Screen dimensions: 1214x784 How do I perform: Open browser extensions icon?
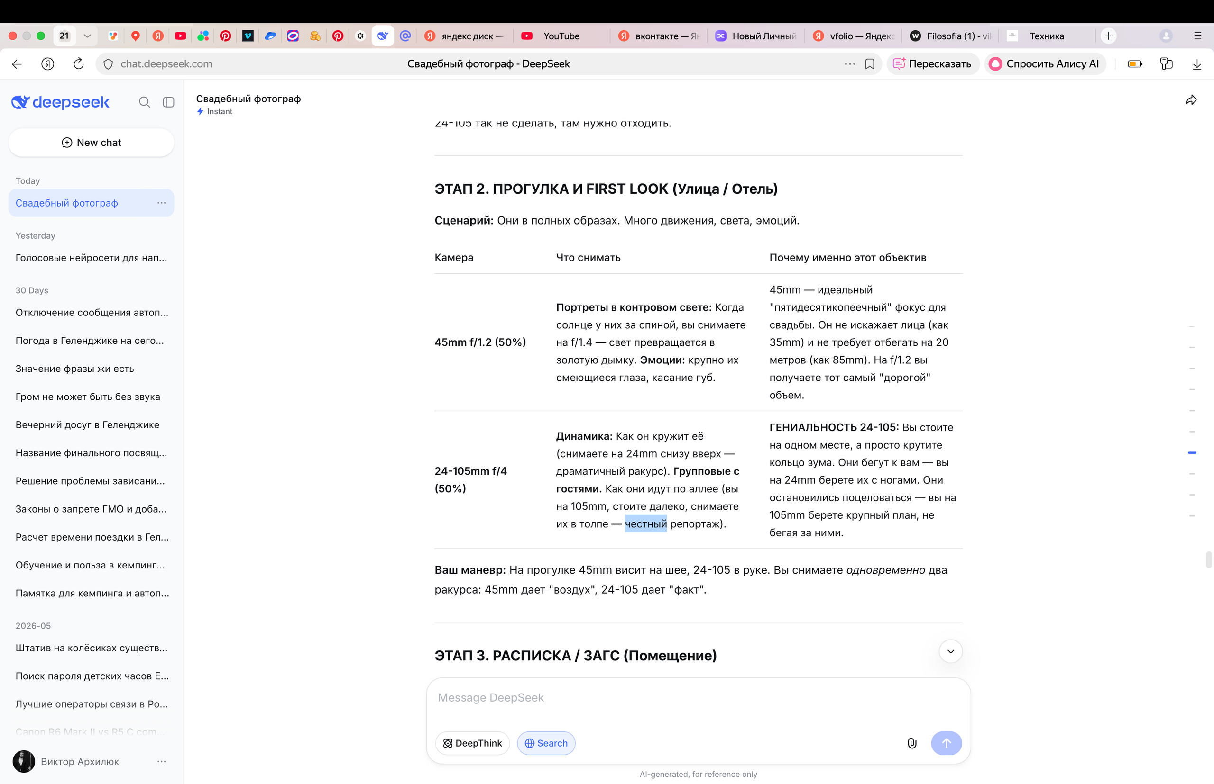click(x=1166, y=64)
